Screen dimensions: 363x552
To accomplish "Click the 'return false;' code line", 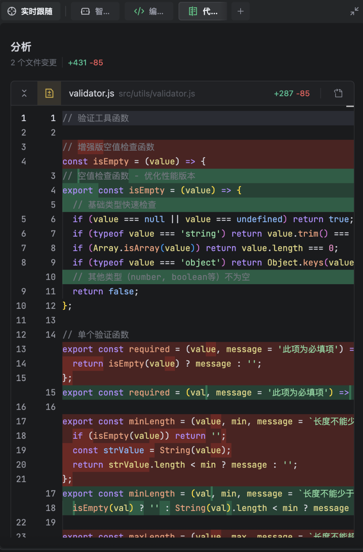I will pyautogui.click(x=105, y=291).
